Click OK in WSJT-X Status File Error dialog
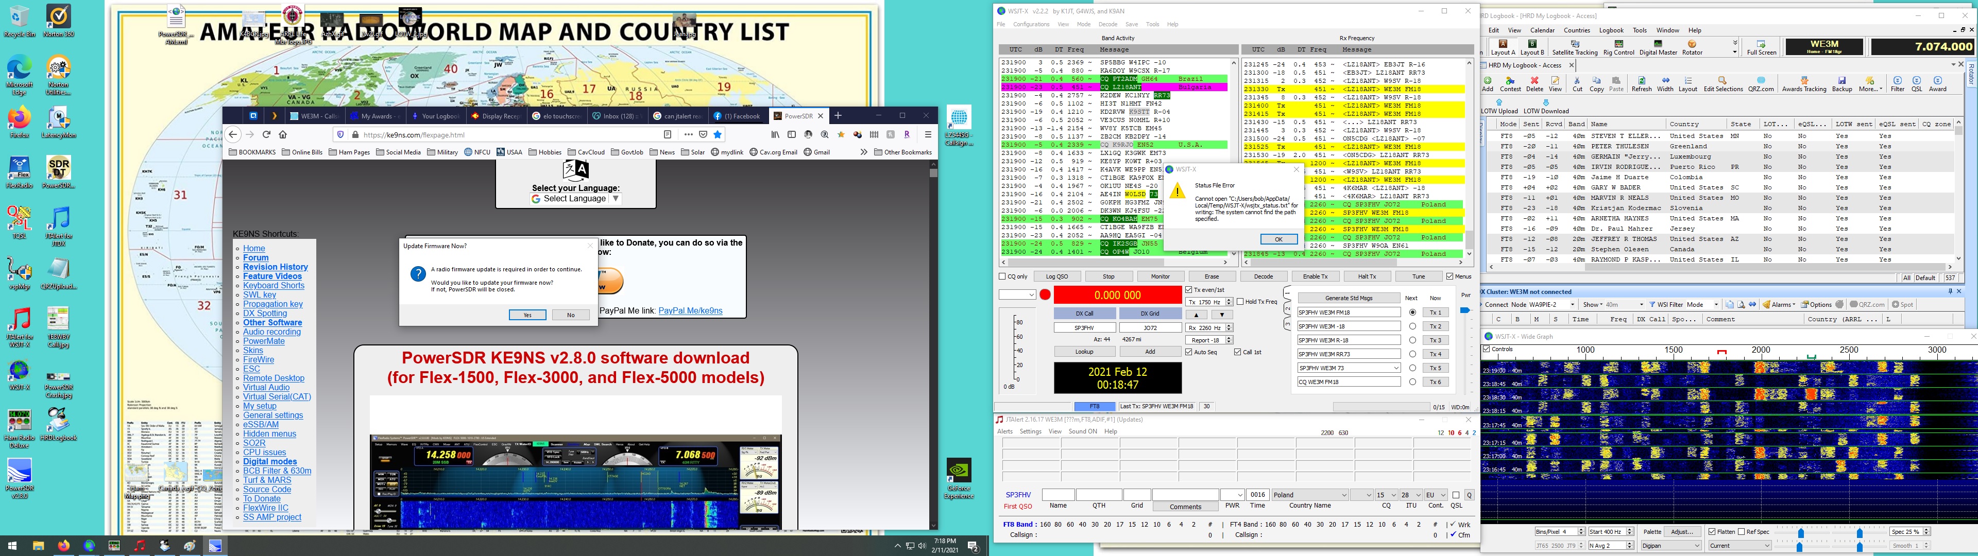1978x556 pixels. tap(1278, 239)
